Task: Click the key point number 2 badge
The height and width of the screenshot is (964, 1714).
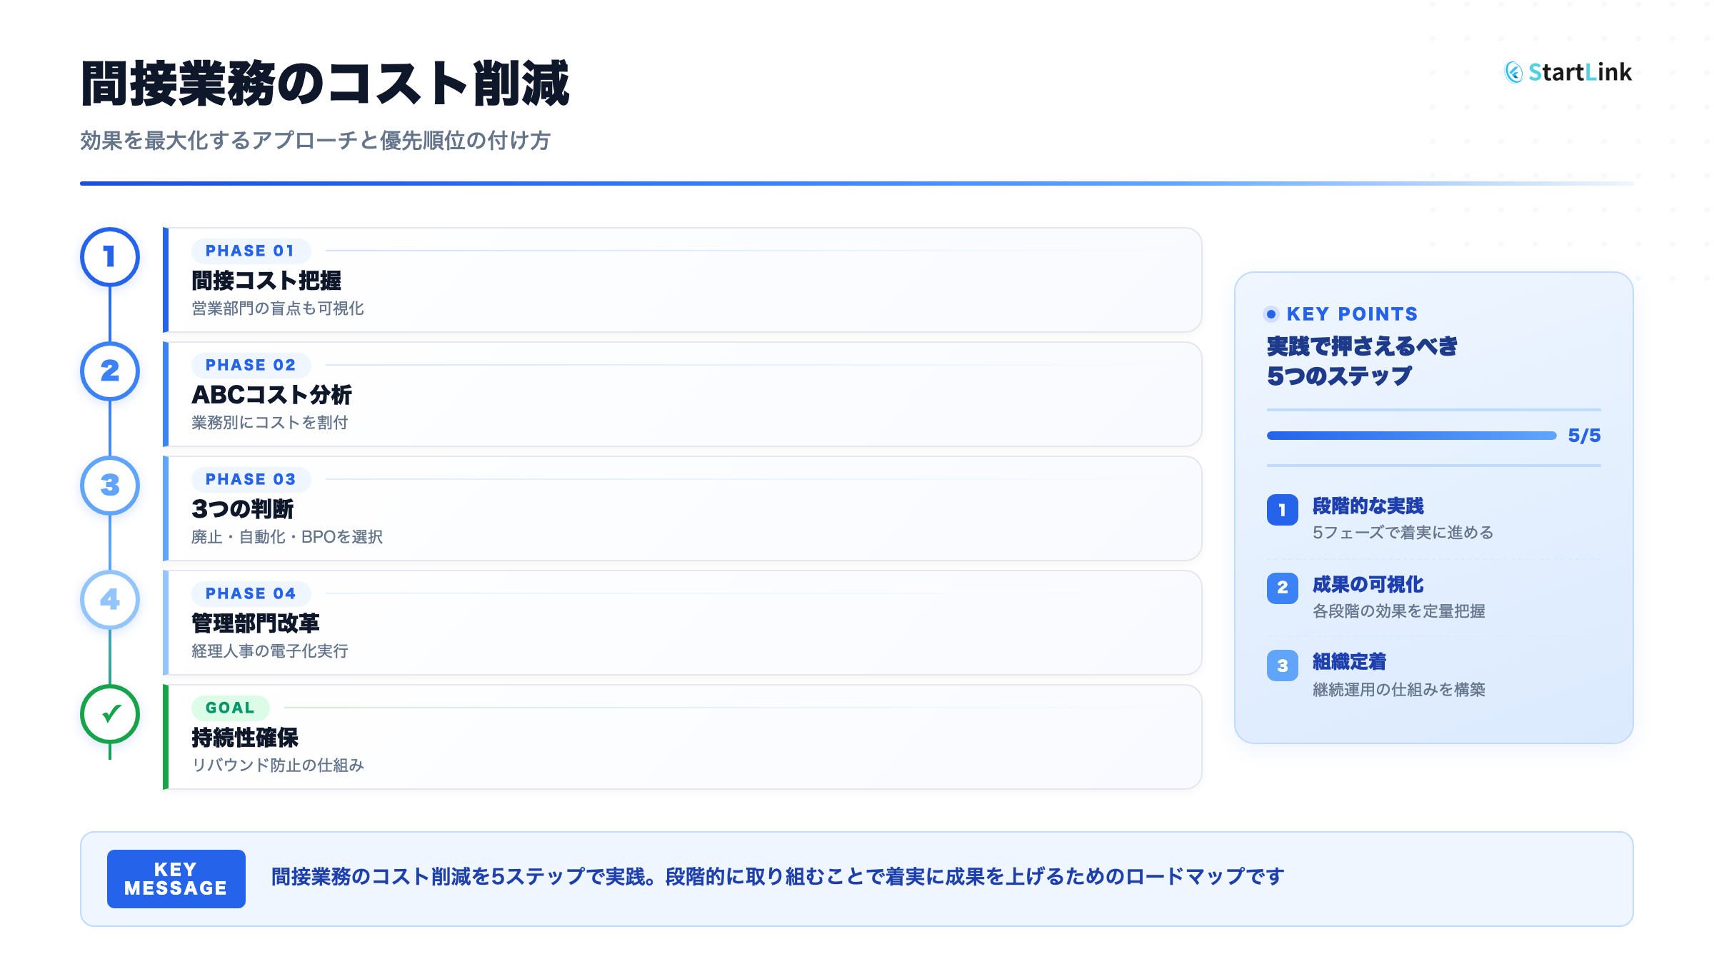Action: 1282,588
